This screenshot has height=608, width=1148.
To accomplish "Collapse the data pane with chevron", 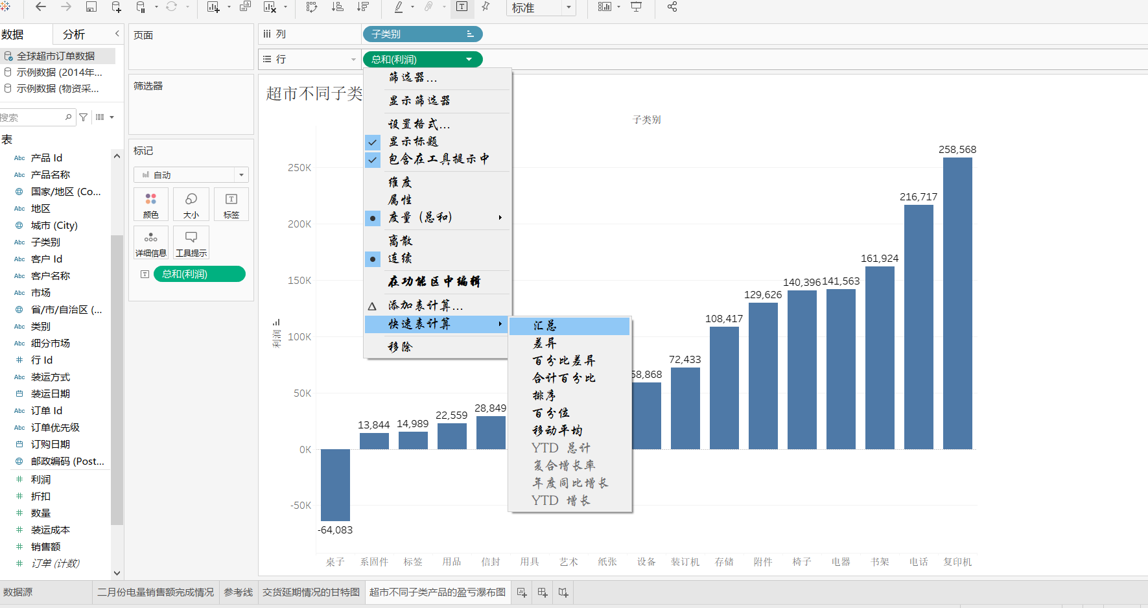I will (x=117, y=34).
